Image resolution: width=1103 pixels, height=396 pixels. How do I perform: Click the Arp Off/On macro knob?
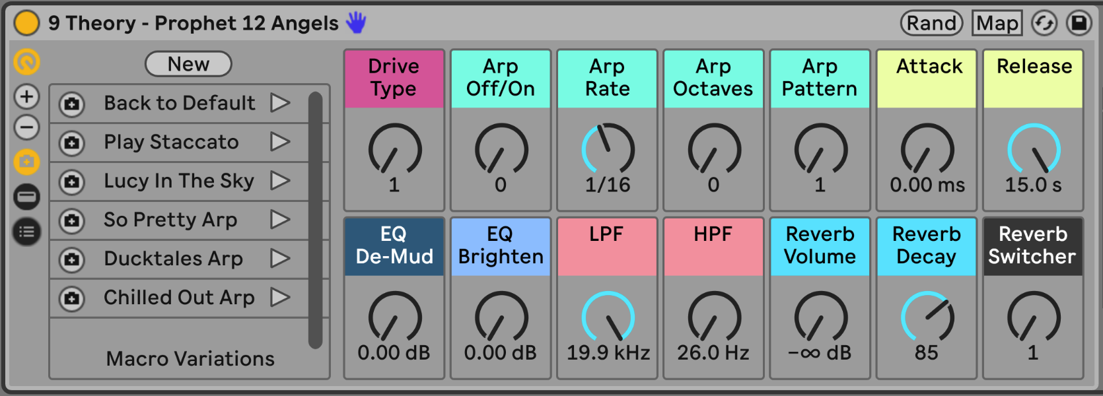click(x=501, y=149)
